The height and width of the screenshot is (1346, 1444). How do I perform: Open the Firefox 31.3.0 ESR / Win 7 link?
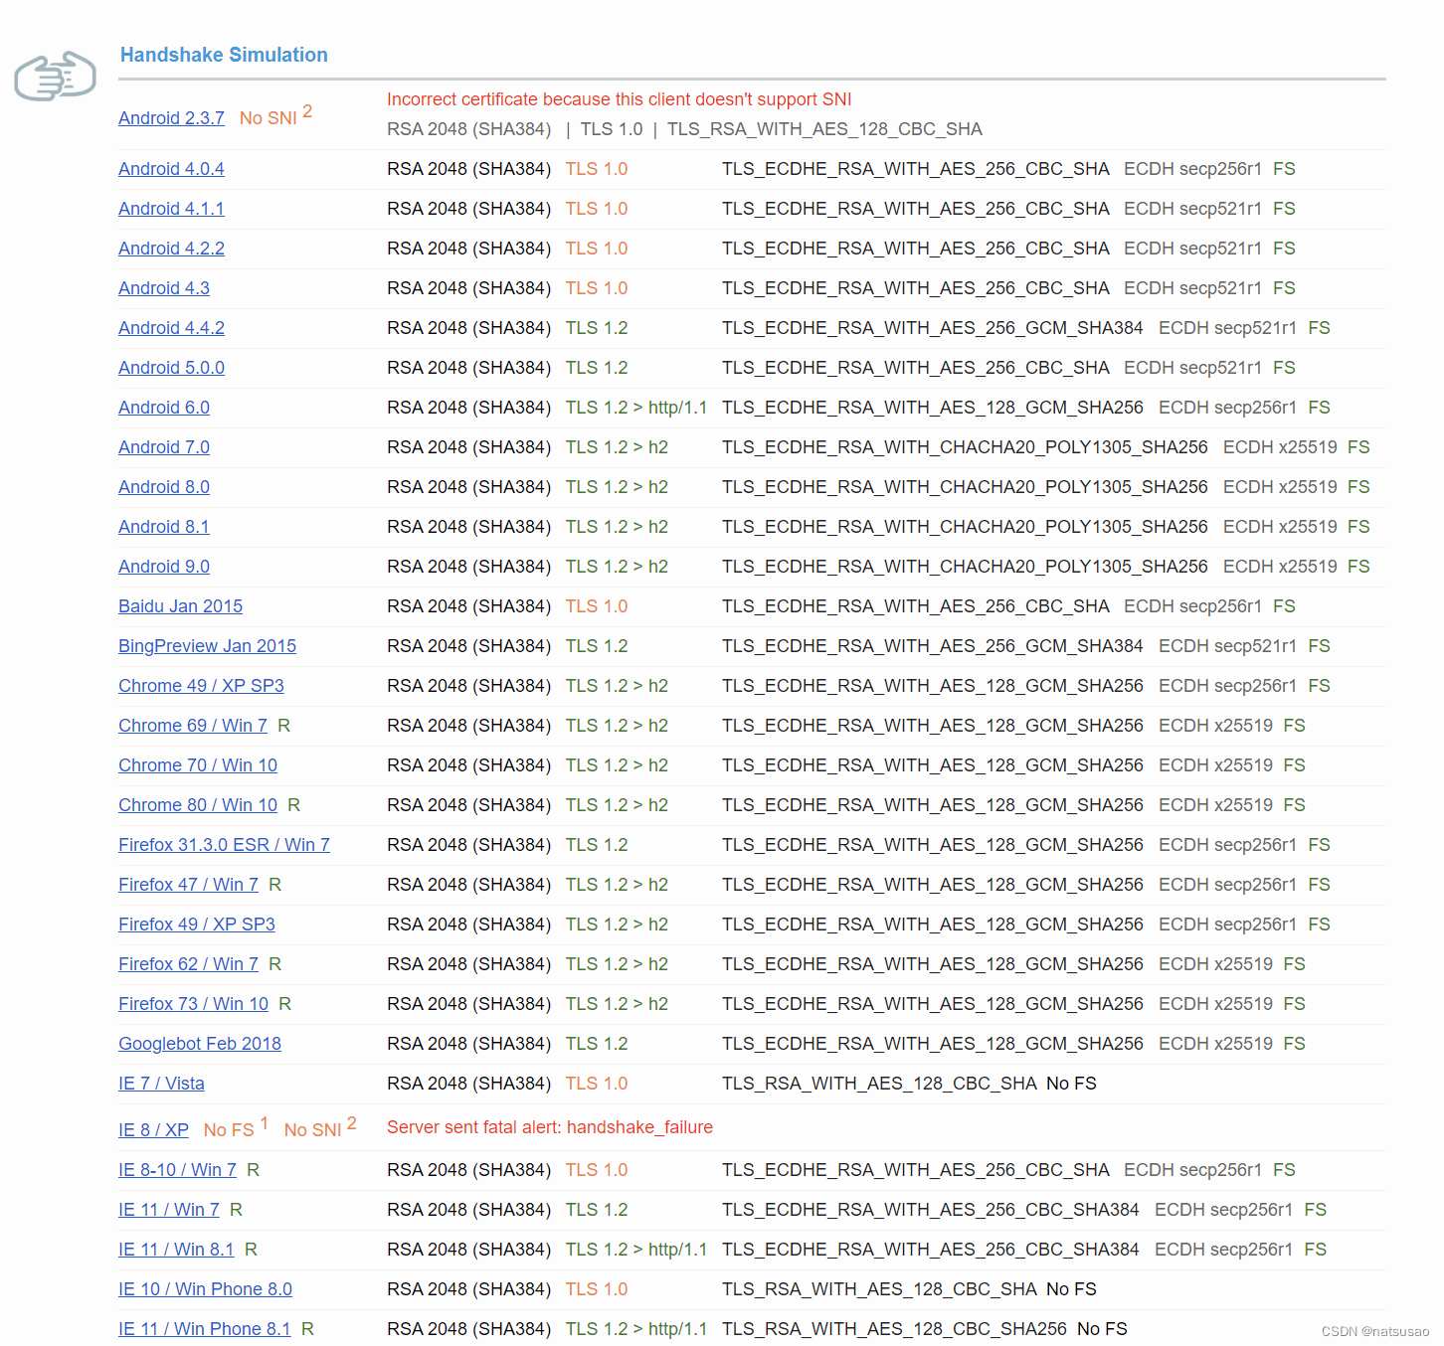coord(224,845)
